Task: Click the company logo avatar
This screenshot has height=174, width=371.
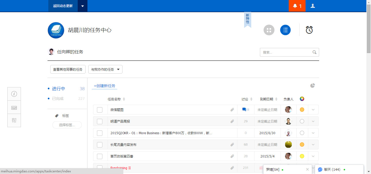Action: pos(56,30)
